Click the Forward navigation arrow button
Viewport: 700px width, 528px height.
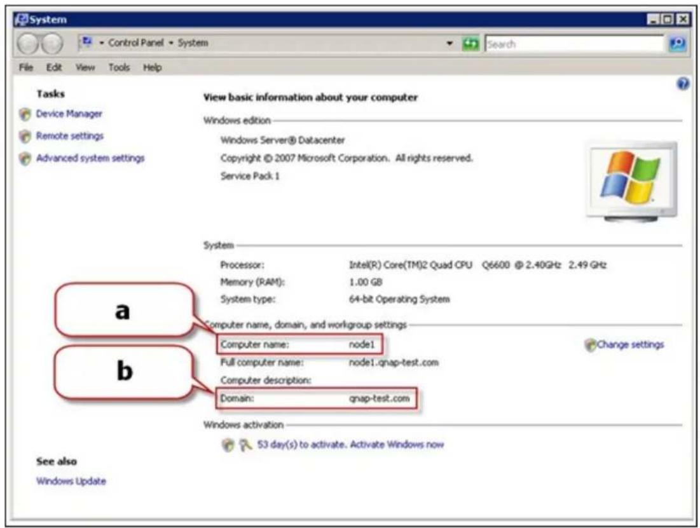coord(52,44)
